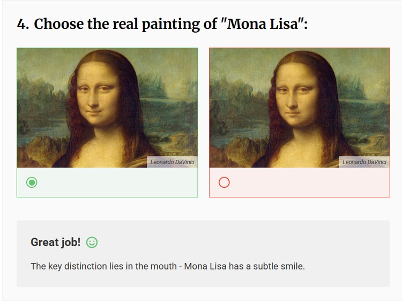Click the green smiley face icon
This screenshot has width=402, height=301.
(x=92, y=242)
